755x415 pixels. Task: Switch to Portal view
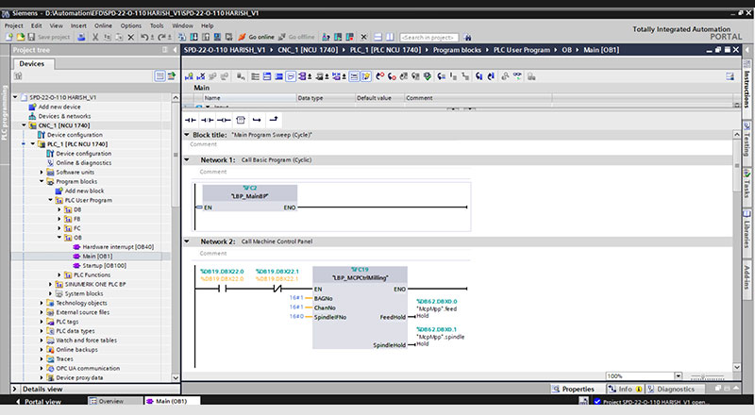[39, 401]
